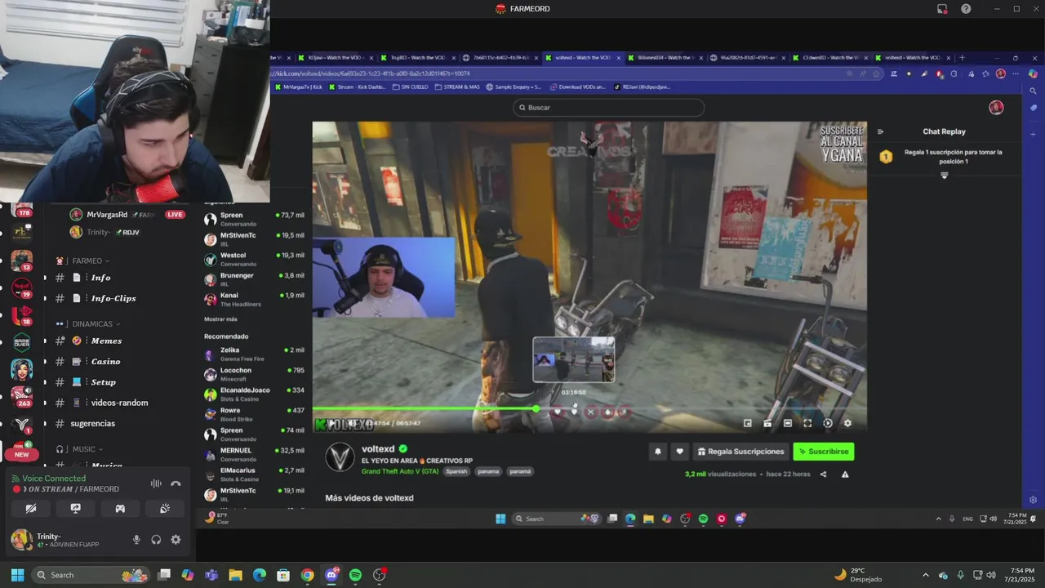Viewport: 1045px width, 588px height.
Task: Follow voltexd with the heart button
Action: point(679,452)
